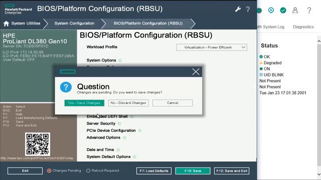The height and width of the screenshot is (180, 321).
Task: Open Advanced Options settings
Action: click(103, 138)
